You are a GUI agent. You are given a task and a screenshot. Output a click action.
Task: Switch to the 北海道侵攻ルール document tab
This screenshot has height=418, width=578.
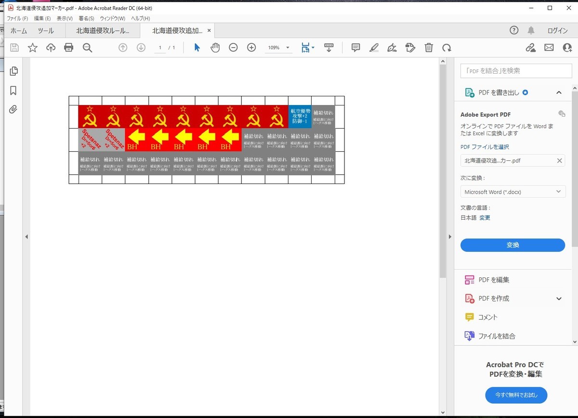click(103, 30)
